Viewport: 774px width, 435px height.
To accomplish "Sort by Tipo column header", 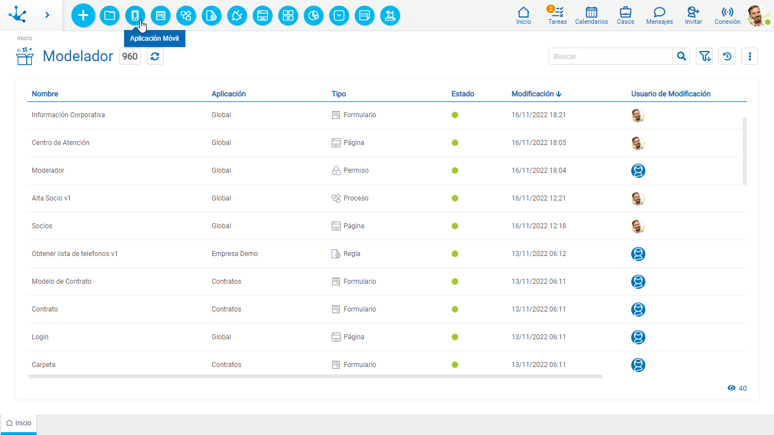I will click(x=339, y=94).
